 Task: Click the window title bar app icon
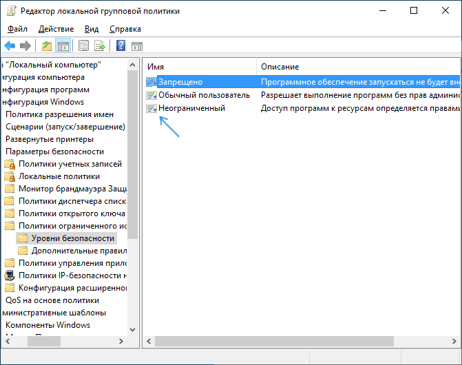coord(11,11)
